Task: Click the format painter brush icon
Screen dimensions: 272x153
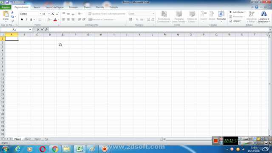Action: (12, 21)
